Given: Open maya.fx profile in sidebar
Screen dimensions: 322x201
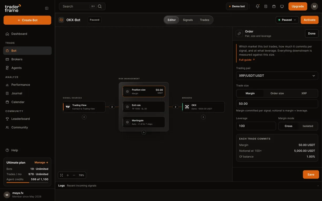Looking at the screenshot, I should click(x=27, y=195).
